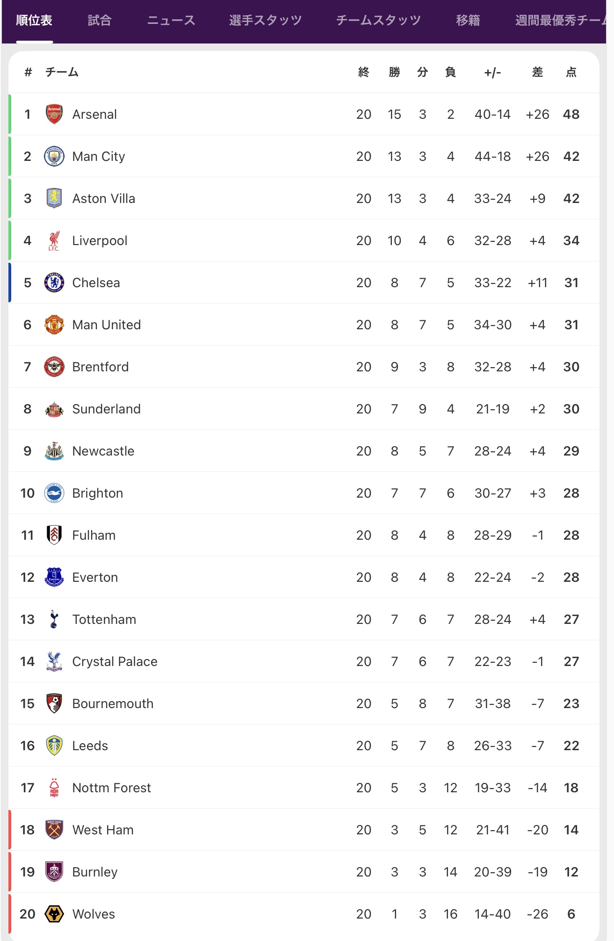The image size is (614, 941).
Task: Open the 移籍 tab
Action: [x=468, y=20]
